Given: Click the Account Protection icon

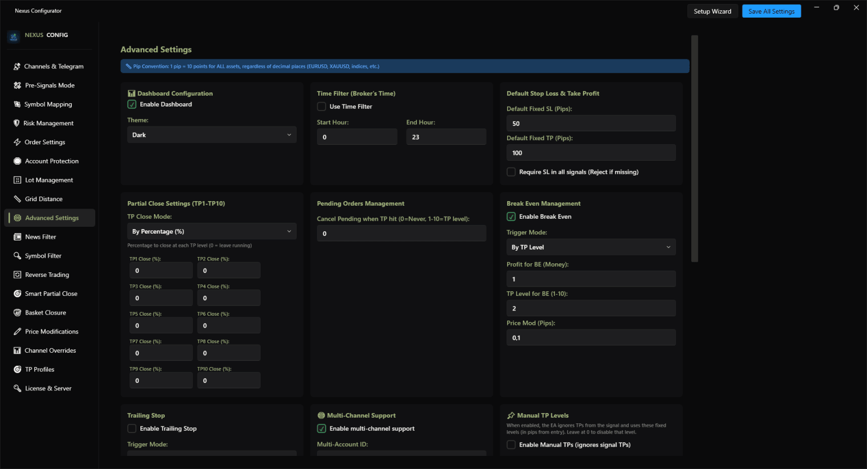Looking at the screenshot, I should click(17, 161).
